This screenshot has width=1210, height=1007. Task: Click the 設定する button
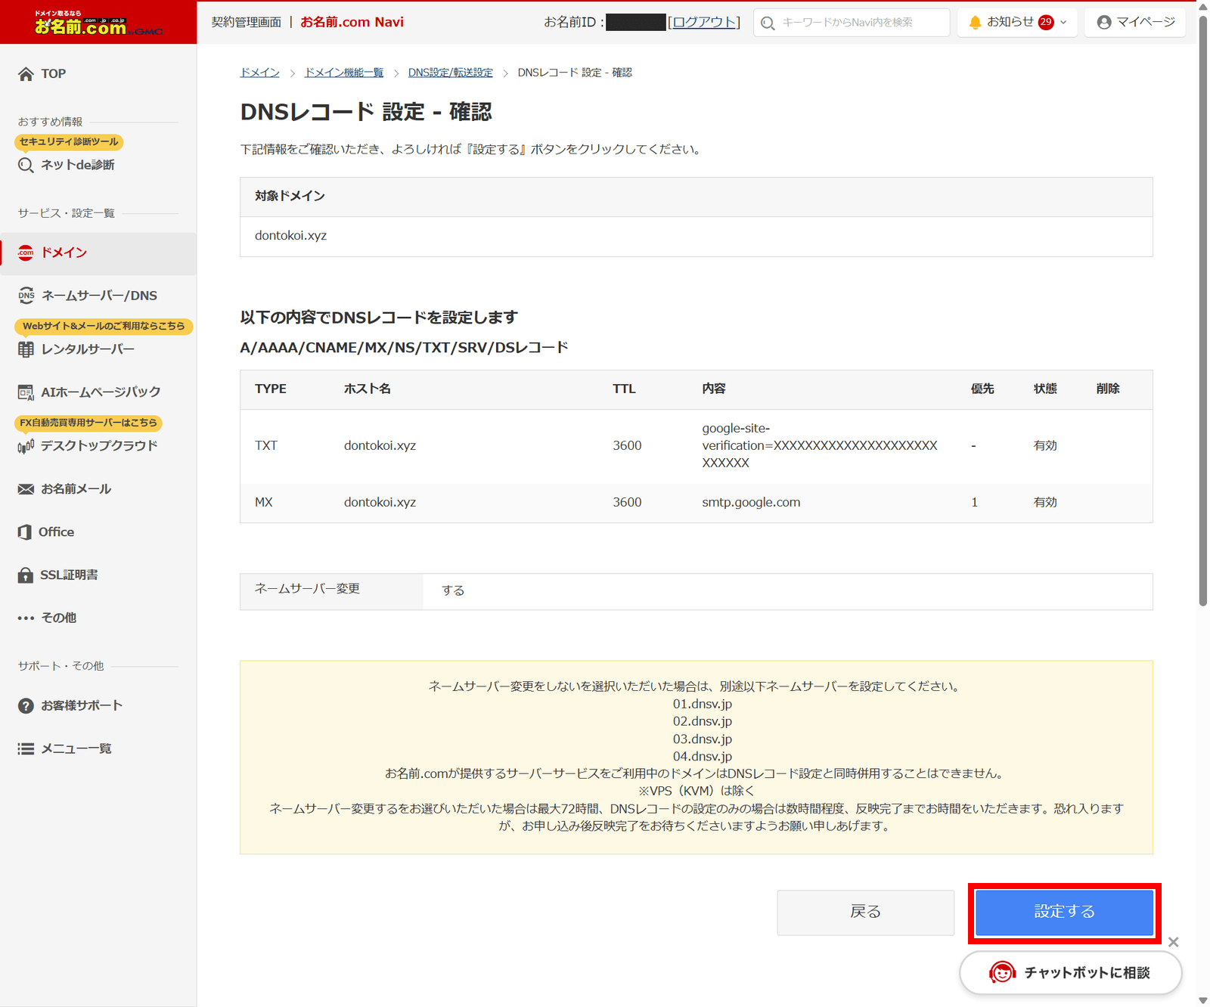1064,912
